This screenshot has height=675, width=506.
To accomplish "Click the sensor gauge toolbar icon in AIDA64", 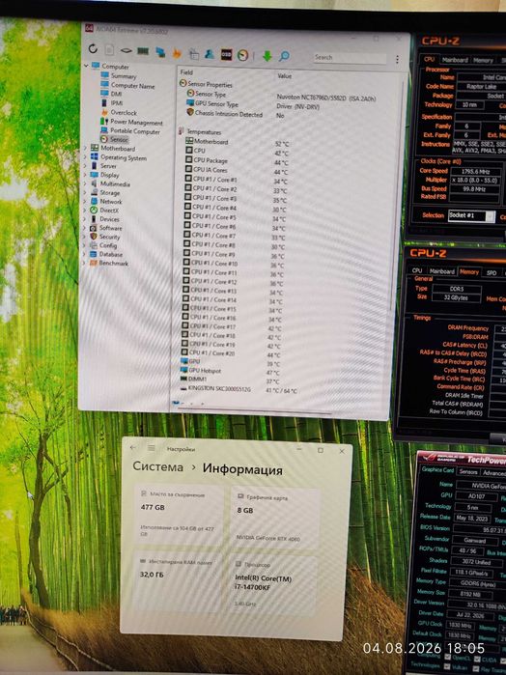I will pos(242,55).
